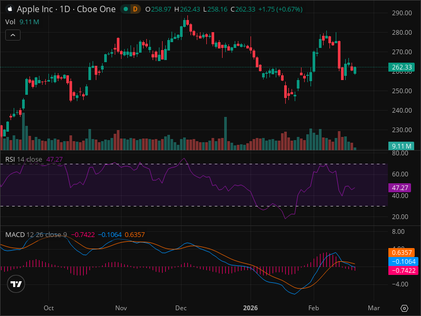Click the purple 47.27 RSI axis label

point(399,187)
